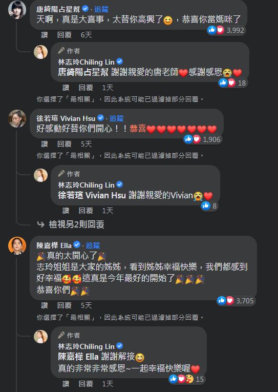Reply to Chiling Lin's reply to Ella
The height and width of the screenshot is (392, 278).
pos(85,384)
